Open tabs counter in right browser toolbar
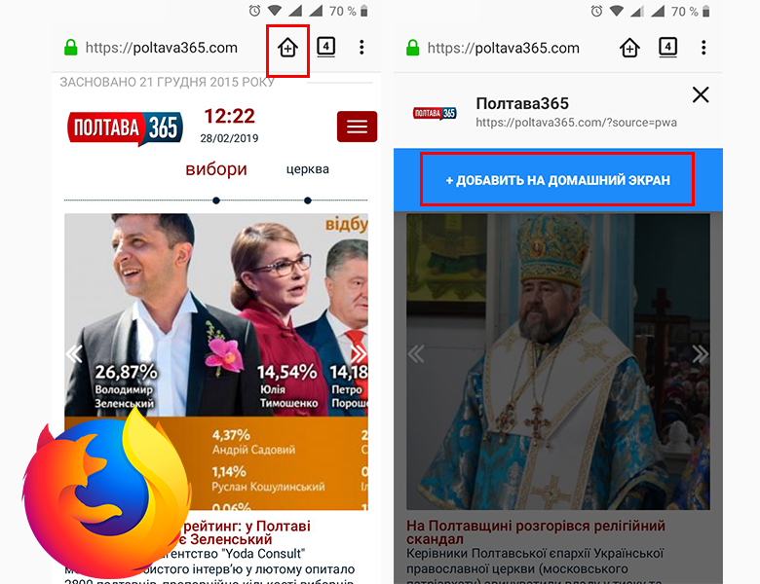 point(667,48)
